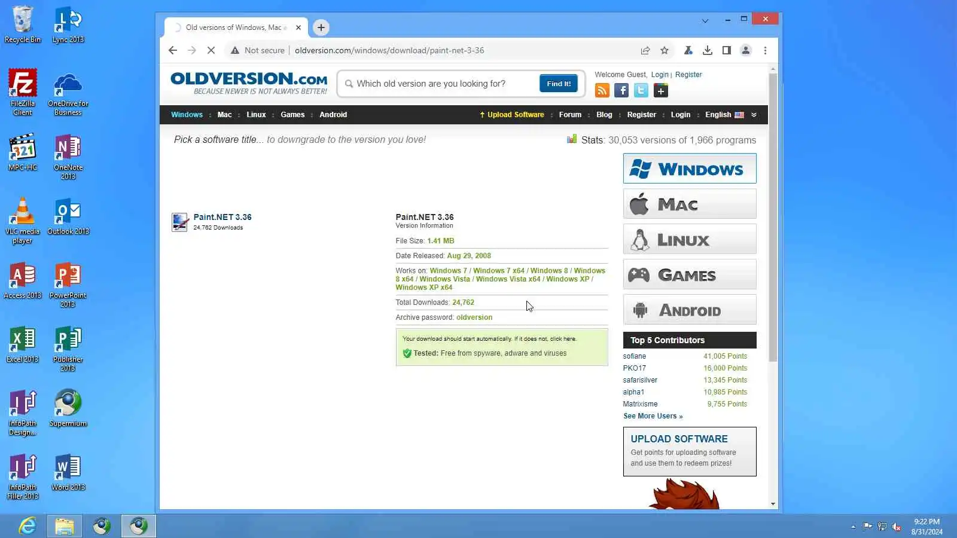Viewport: 957px width, 538px height.
Task: Open contributor safarisilver's profile
Action: click(x=640, y=380)
